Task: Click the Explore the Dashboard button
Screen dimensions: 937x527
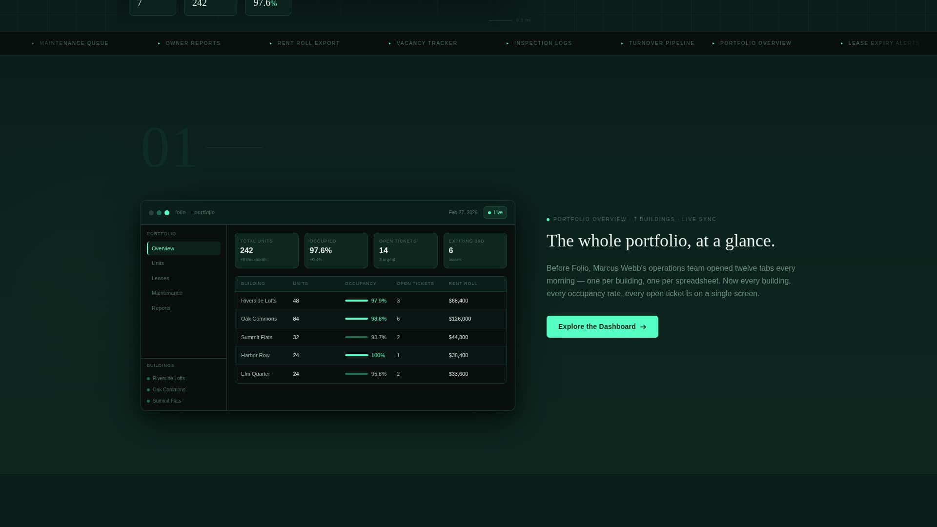Action: 602,326
